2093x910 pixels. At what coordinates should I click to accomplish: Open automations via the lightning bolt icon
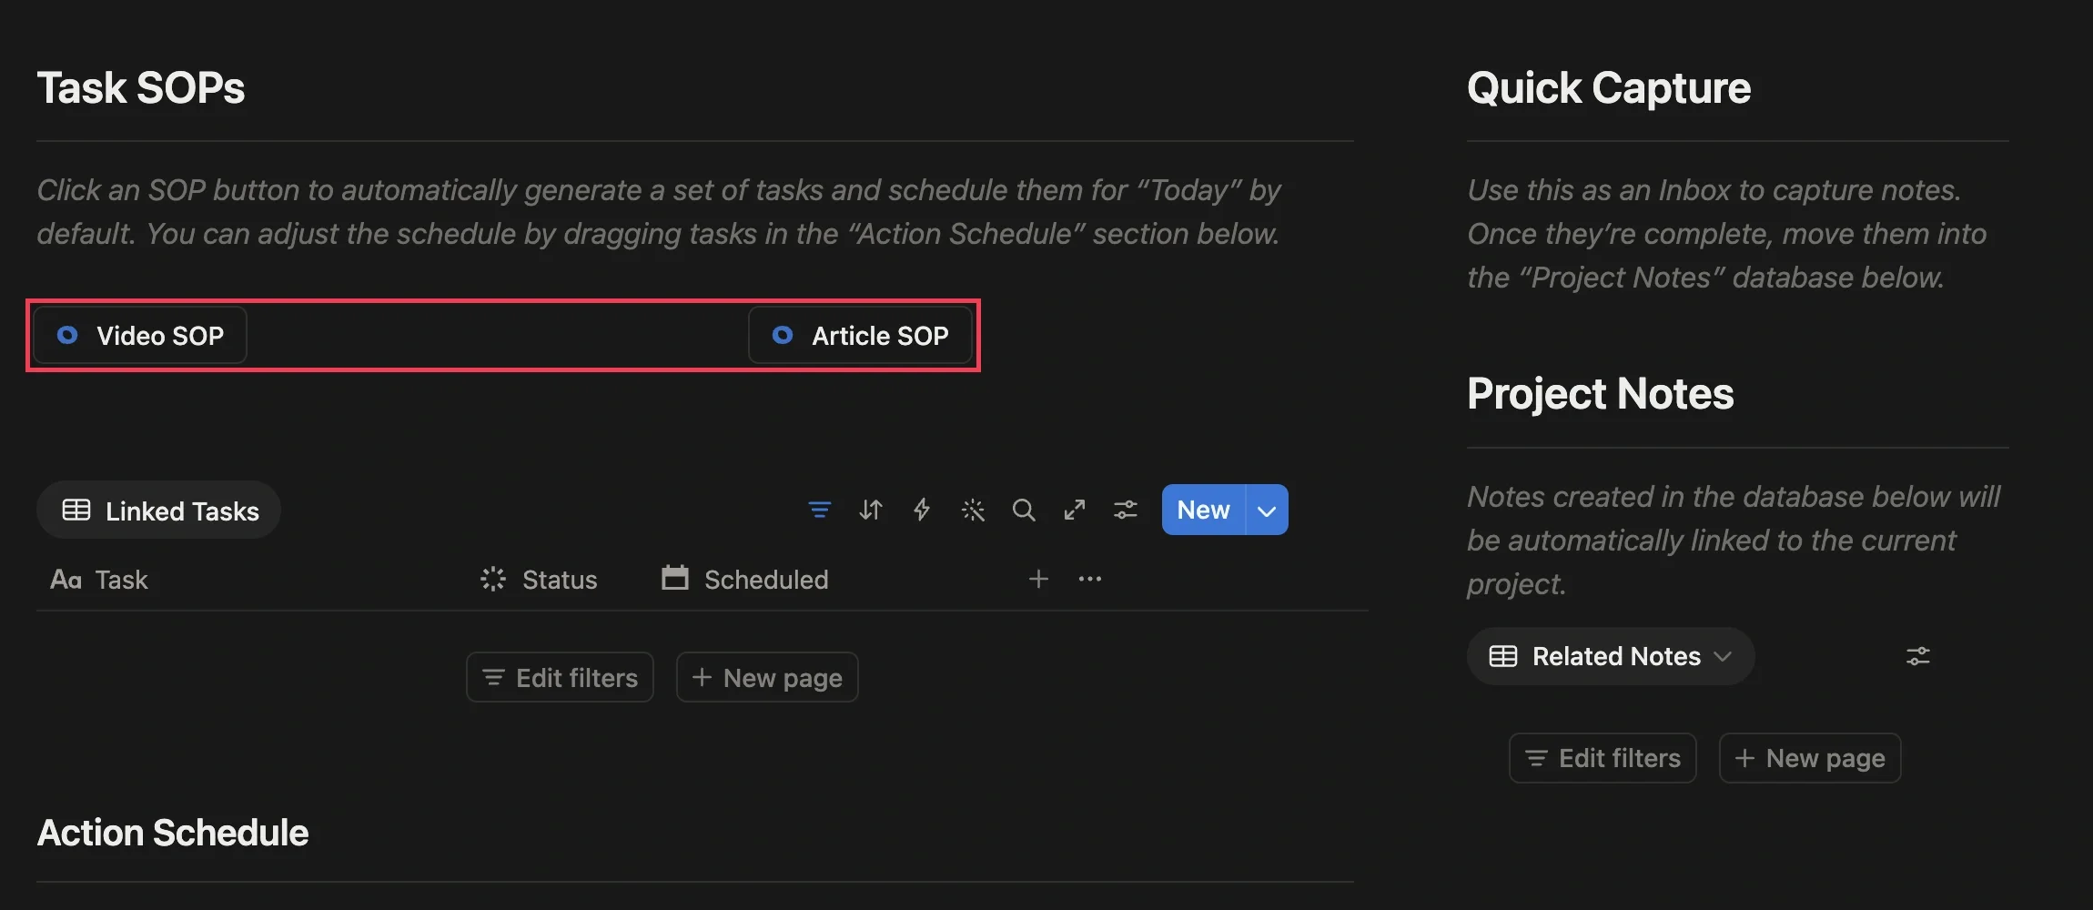pos(922,510)
